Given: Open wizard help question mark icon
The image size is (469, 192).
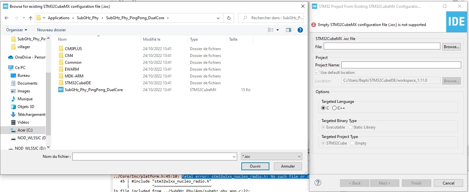Looking at the screenshot, I should point(318,183).
